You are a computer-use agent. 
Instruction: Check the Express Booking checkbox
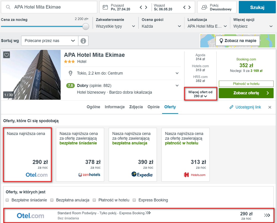coord(134,200)
